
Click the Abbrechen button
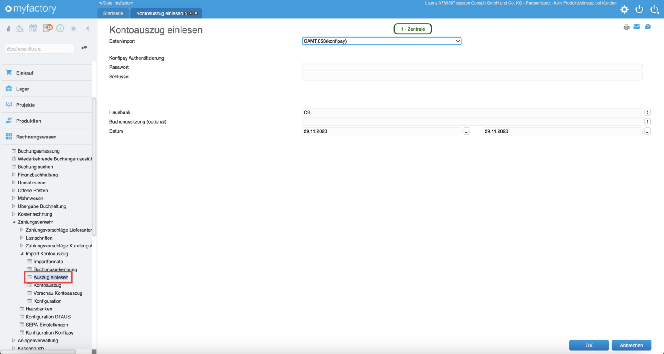[631, 345]
